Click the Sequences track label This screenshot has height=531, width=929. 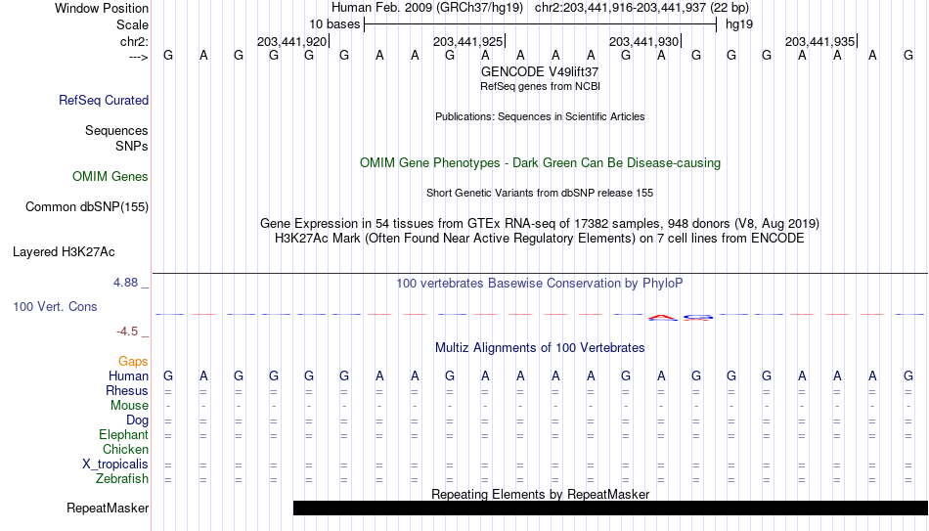pos(116,130)
